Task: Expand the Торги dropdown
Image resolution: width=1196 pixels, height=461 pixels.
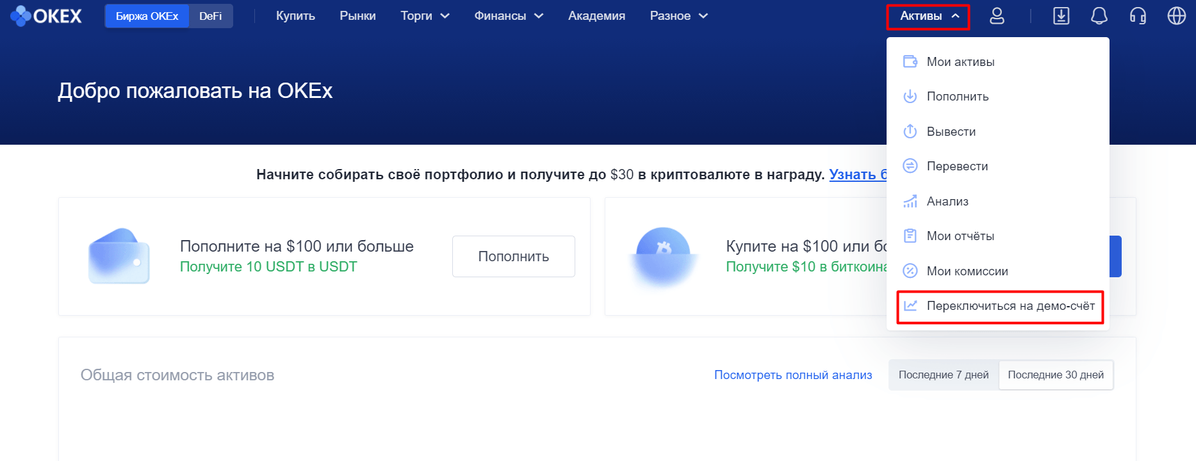Action: pos(425,16)
